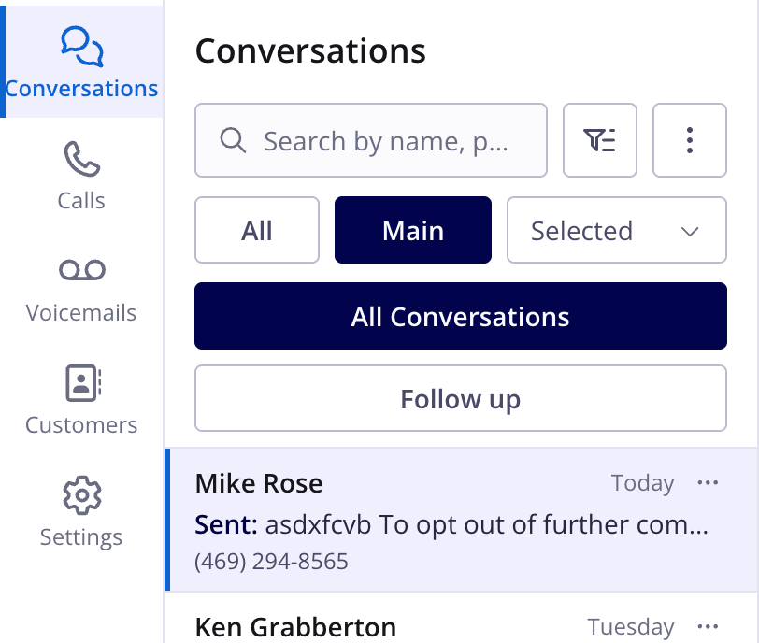Open the Ken Grabberton conversation

[x=462, y=620]
